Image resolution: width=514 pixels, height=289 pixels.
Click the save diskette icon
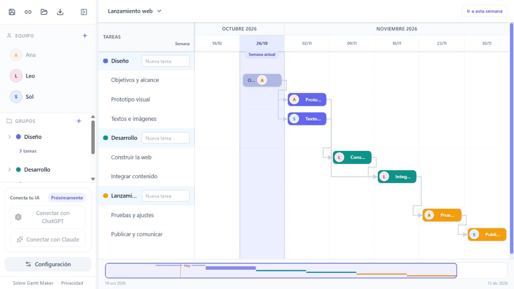coord(12,12)
